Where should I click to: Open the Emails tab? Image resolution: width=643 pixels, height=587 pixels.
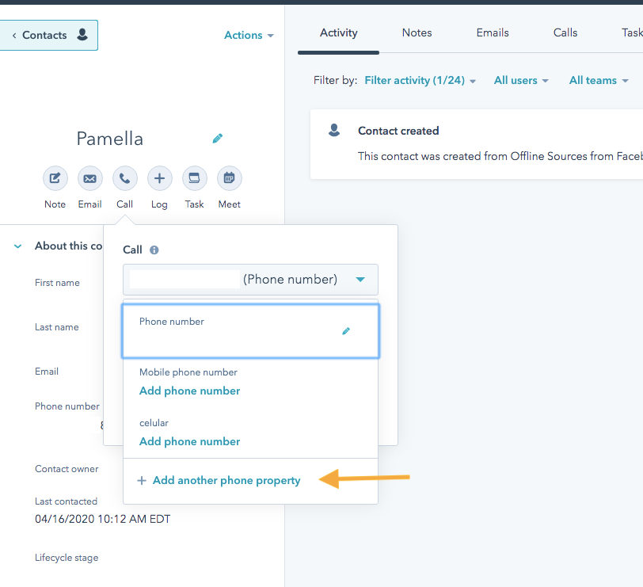pyautogui.click(x=492, y=32)
